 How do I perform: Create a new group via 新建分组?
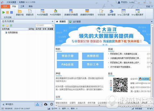[x=20, y=13]
